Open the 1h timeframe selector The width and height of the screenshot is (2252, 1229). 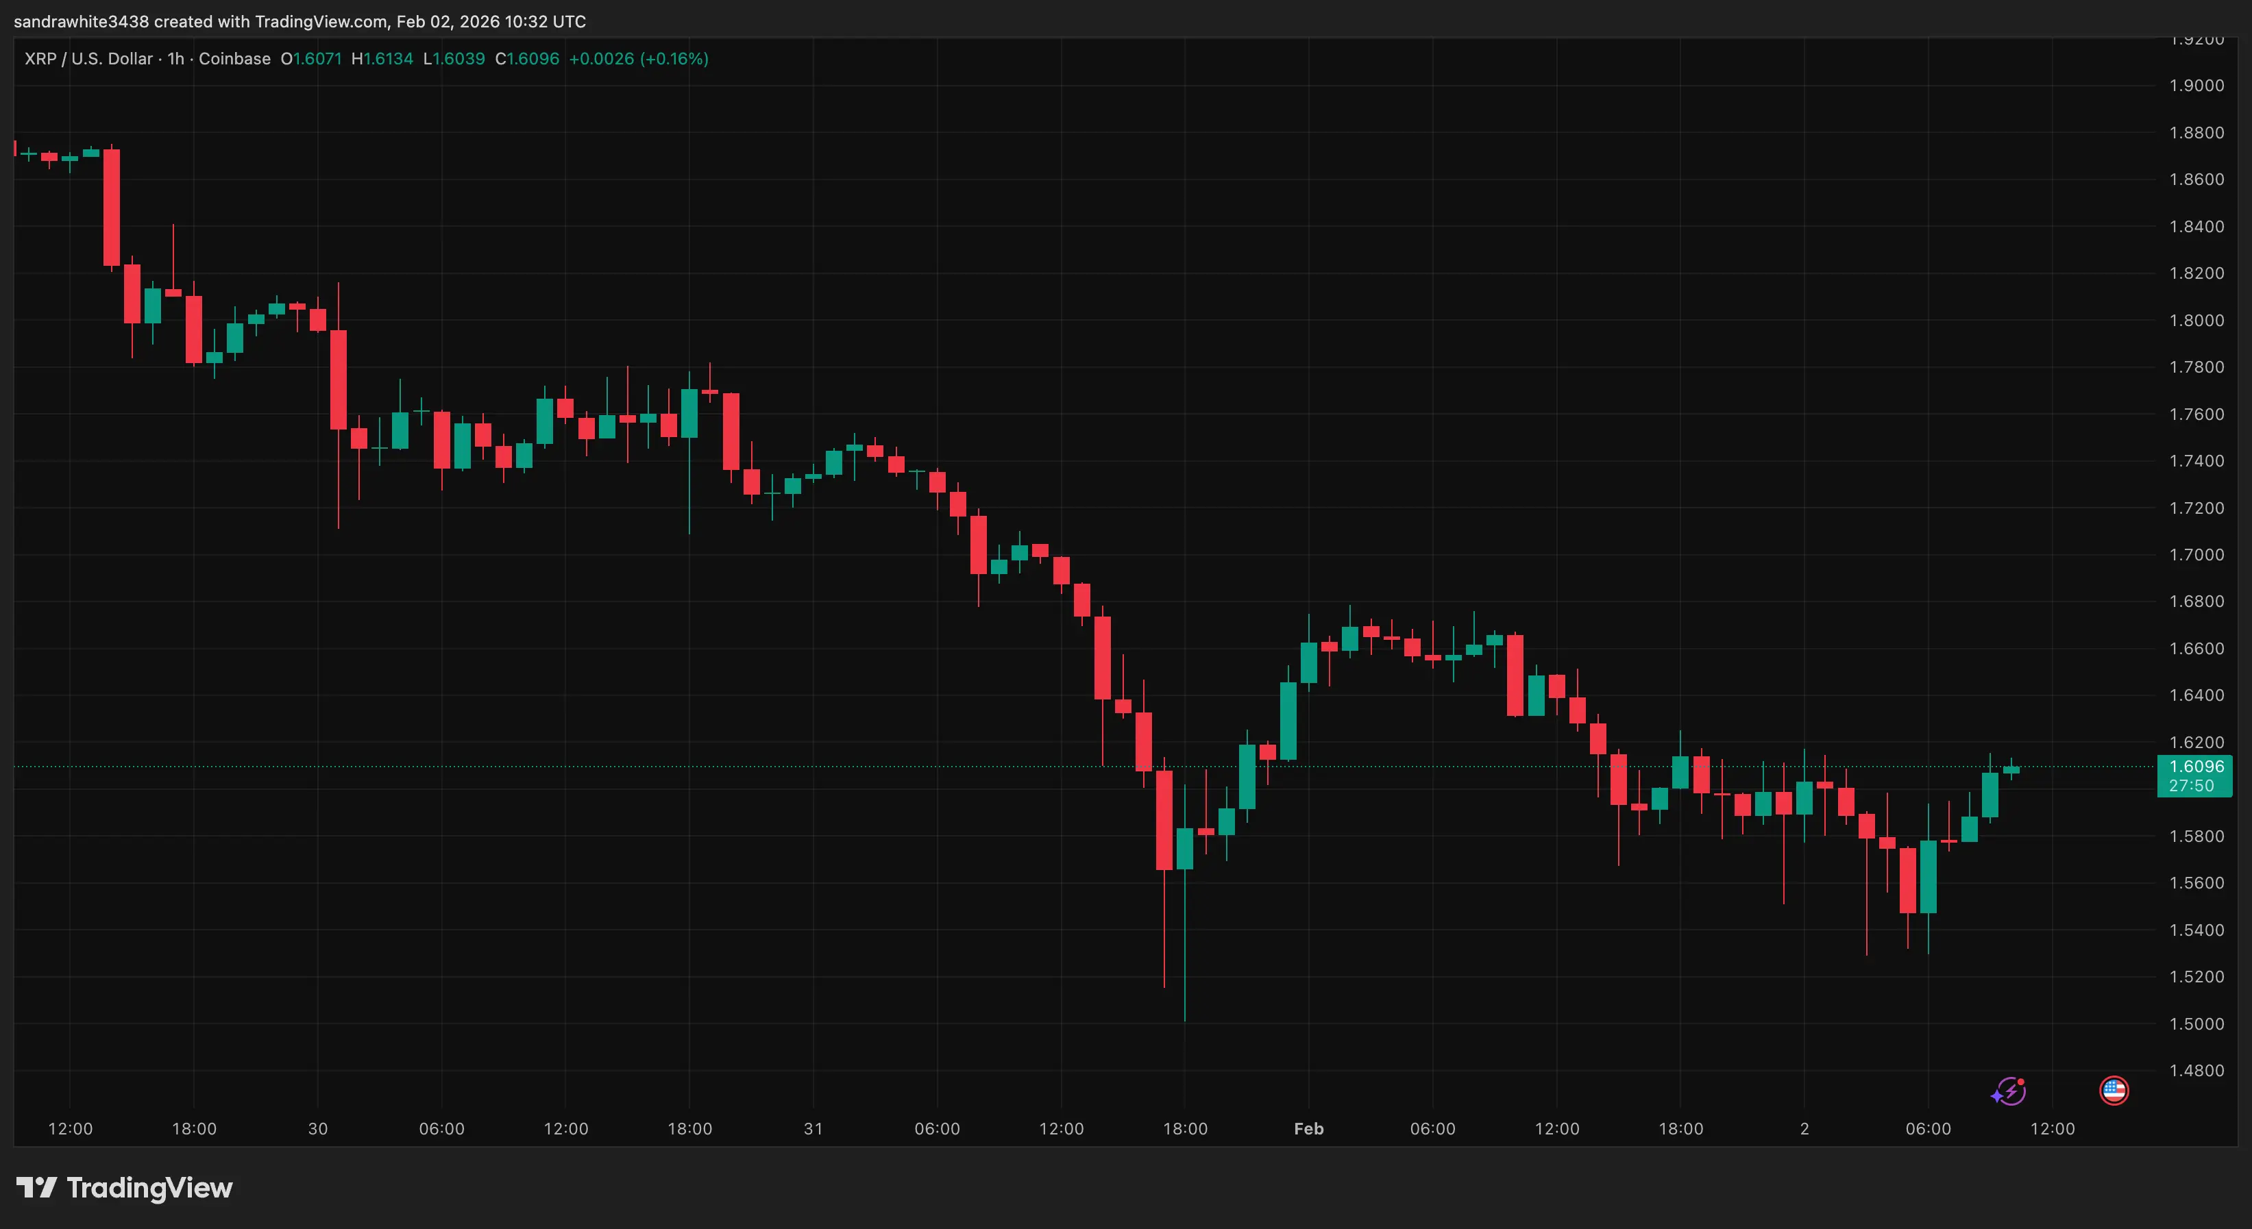(x=175, y=58)
